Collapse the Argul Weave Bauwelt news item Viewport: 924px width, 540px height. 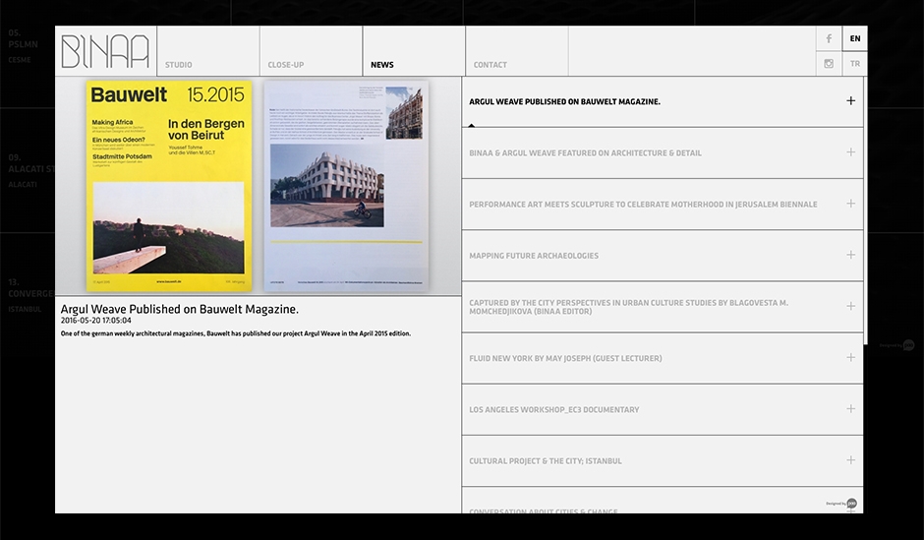tap(850, 100)
